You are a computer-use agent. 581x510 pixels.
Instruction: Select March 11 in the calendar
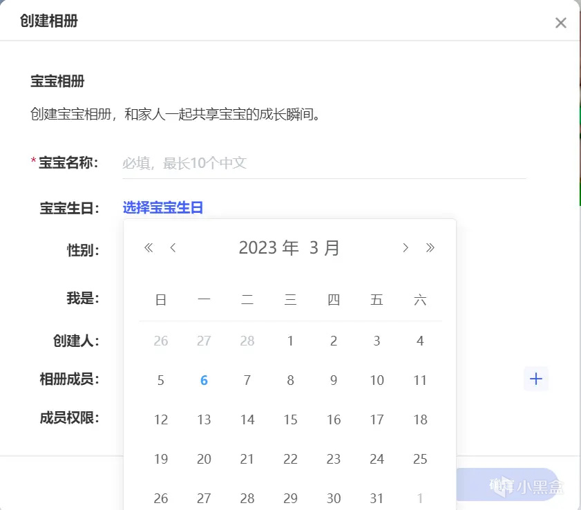point(420,380)
